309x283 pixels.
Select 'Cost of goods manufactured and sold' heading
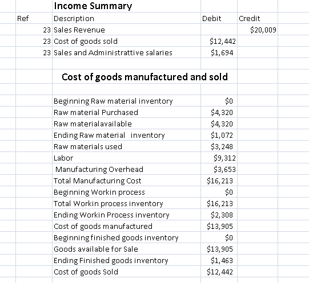coord(145,76)
